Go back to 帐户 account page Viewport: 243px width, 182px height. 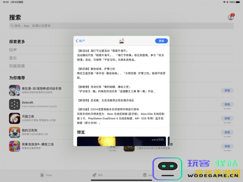[80, 41]
